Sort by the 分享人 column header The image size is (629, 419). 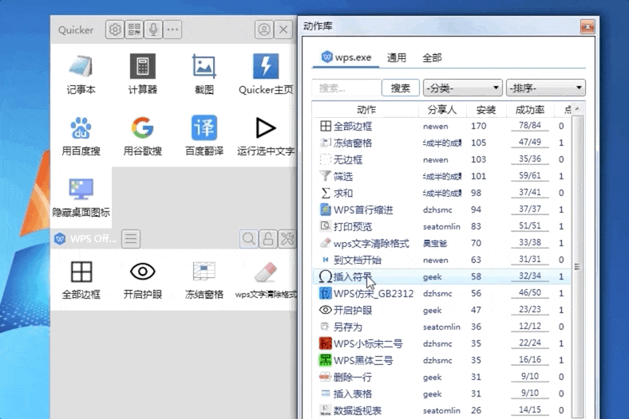coord(442,110)
